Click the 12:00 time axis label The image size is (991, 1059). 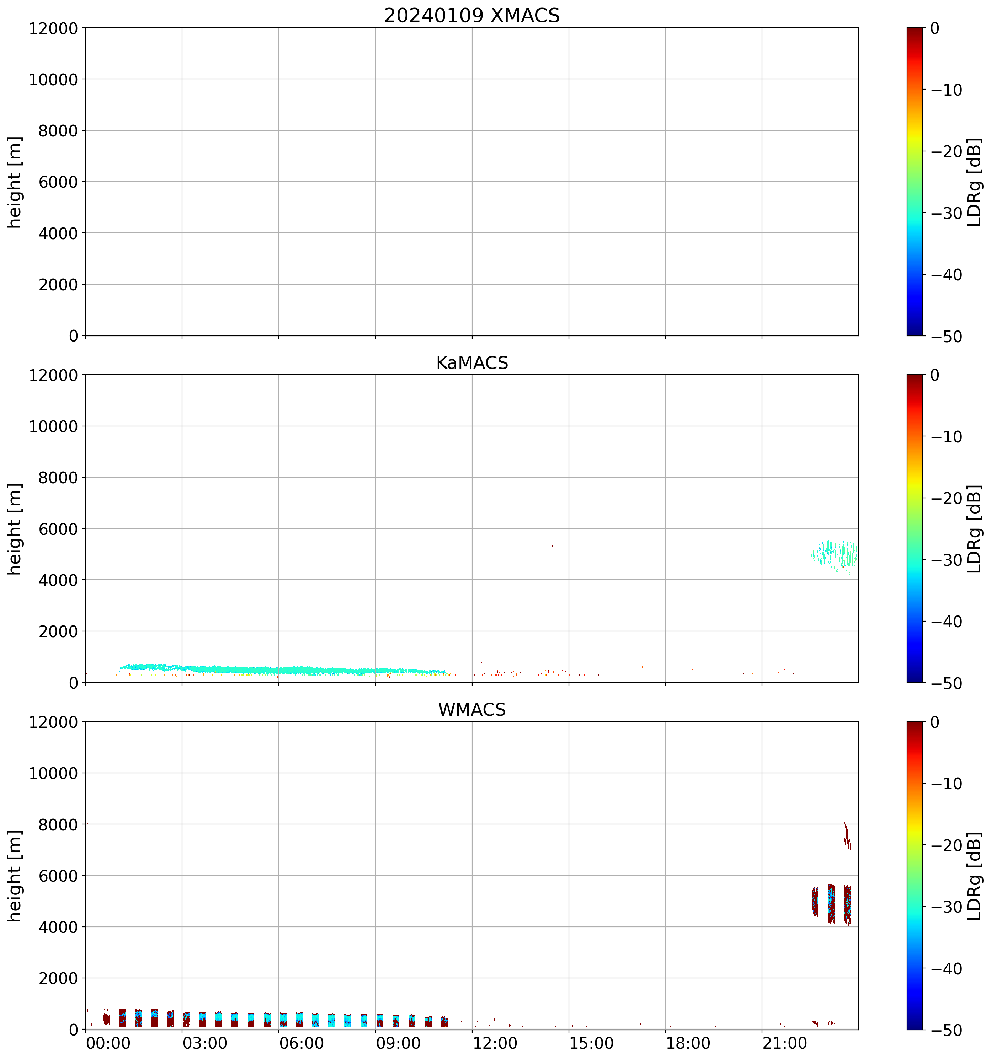[x=495, y=1043]
